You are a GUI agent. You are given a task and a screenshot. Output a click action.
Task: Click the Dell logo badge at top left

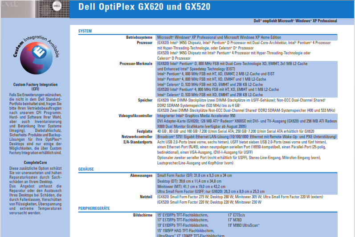click(x=57, y=6)
